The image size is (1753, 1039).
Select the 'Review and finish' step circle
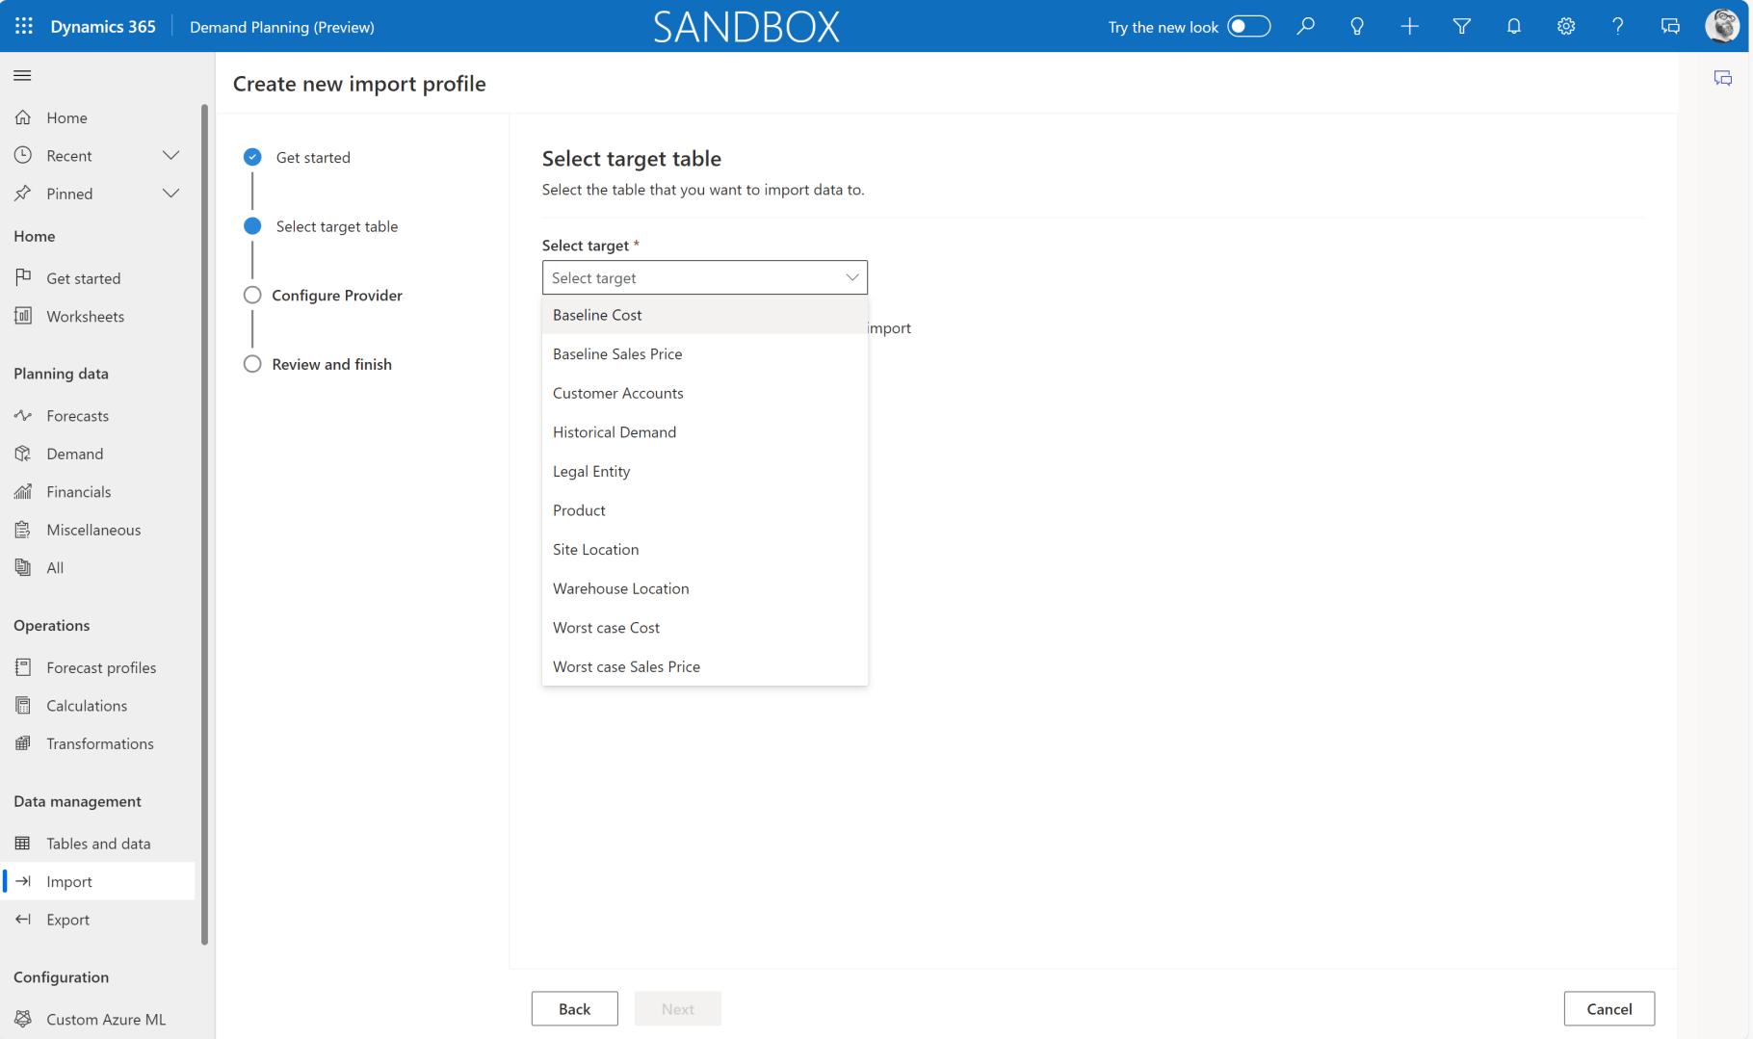click(252, 364)
